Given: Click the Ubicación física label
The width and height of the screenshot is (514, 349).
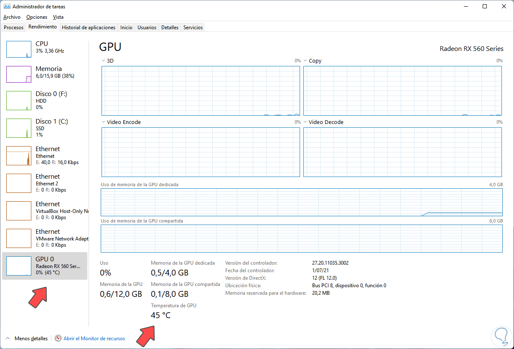Looking at the screenshot, I should tap(243, 286).
